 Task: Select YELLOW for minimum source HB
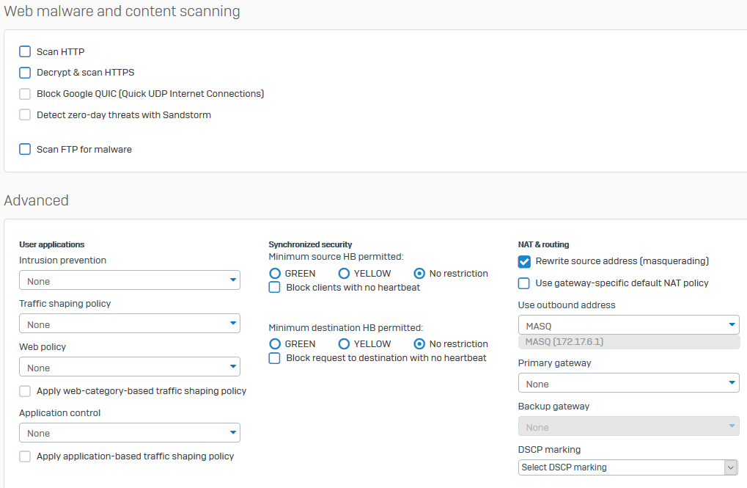(x=344, y=273)
